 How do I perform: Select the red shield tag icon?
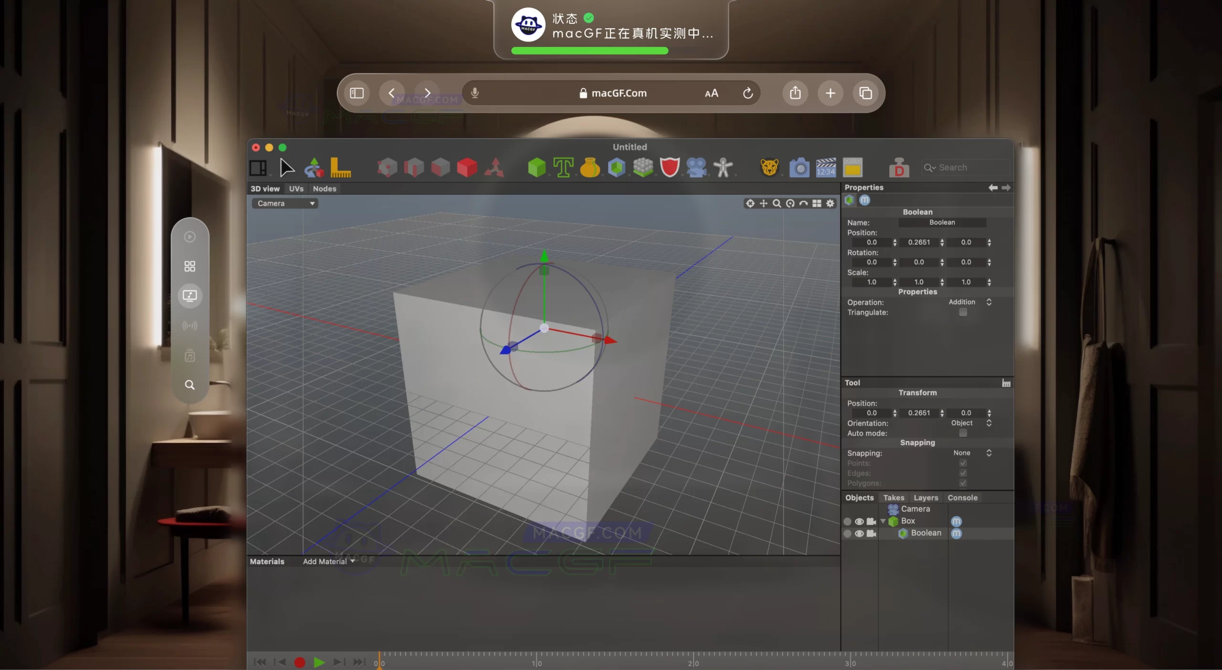tap(670, 167)
